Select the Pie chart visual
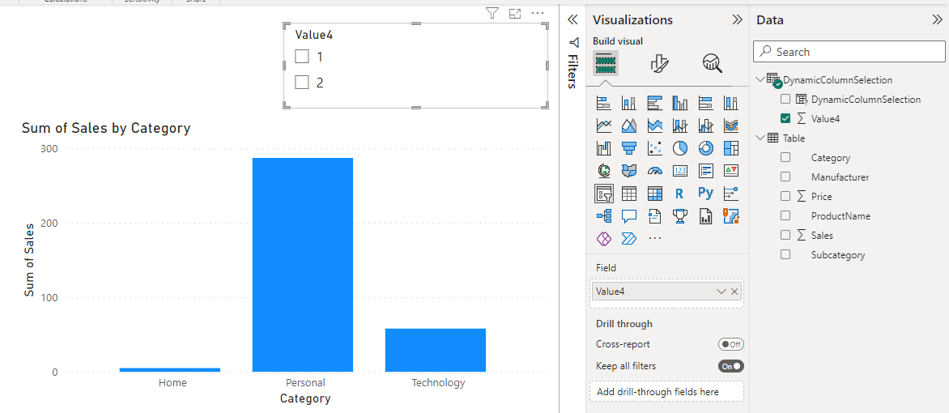Screen dimensions: 949x413 pyautogui.click(x=679, y=147)
